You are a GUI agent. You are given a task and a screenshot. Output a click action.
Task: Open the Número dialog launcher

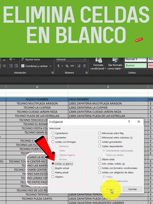pos(86,73)
